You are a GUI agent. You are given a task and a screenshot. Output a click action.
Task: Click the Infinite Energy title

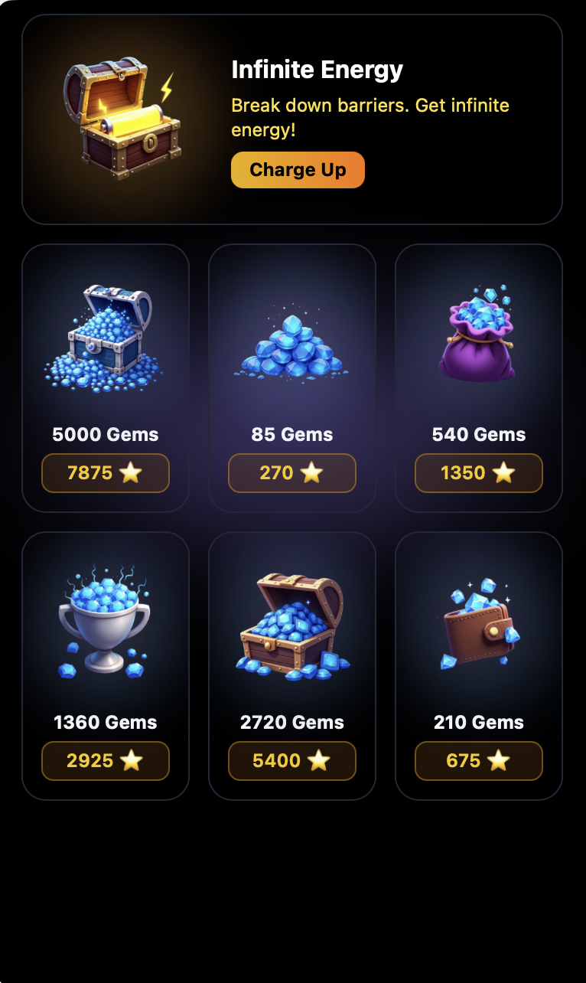317,70
